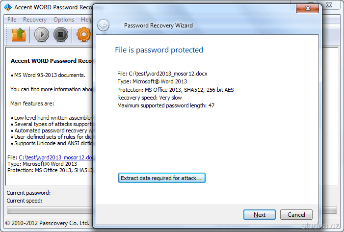Open settings via the orange gear icon

pos(84,35)
